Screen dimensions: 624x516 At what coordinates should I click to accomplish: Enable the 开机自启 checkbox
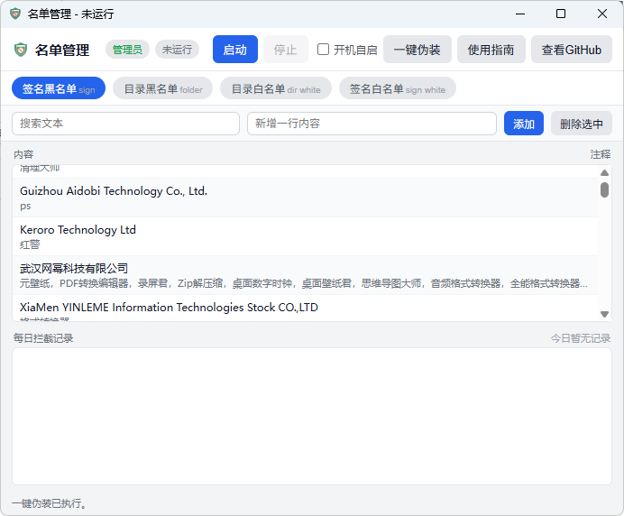click(x=324, y=50)
